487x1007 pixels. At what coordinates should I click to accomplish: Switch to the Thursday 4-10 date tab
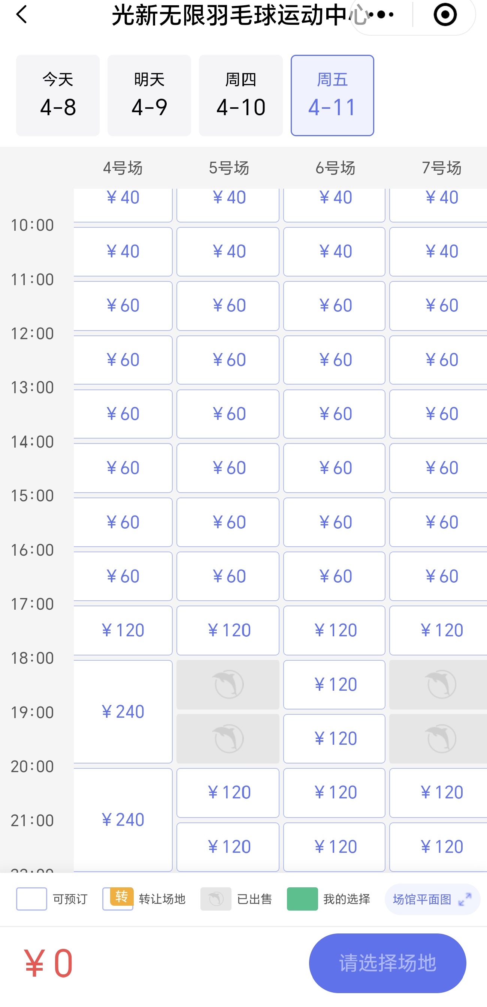tap(241, 95)
